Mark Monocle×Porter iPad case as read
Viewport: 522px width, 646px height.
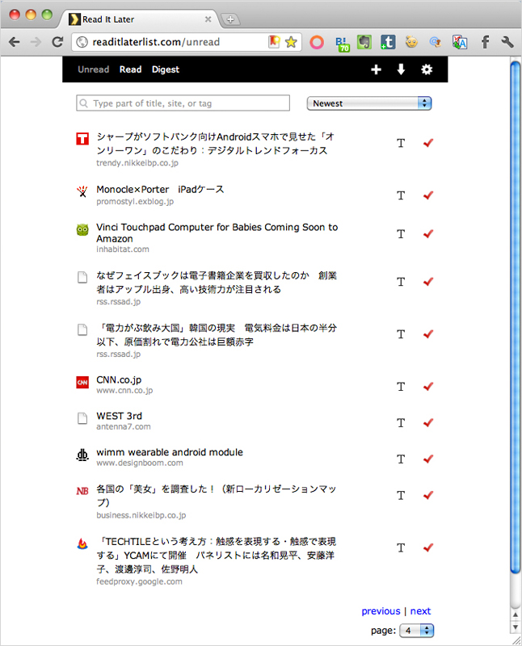click(428, 195)
